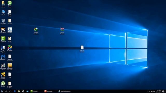Open the Action Center notifications icon
Image resolution: width=166 pixels, height=93 pixels.
point(163,91)
